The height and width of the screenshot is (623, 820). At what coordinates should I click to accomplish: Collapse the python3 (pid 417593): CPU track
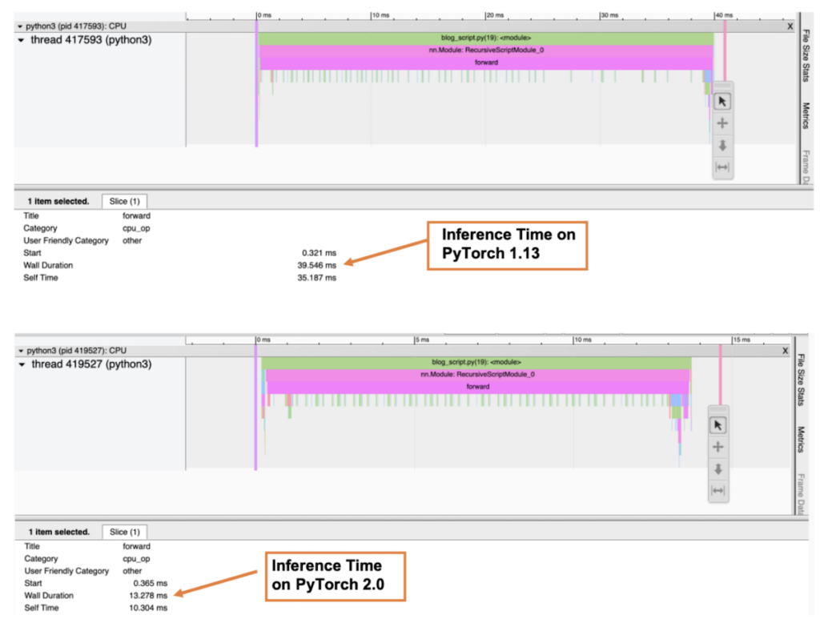[x=19, y=26]
